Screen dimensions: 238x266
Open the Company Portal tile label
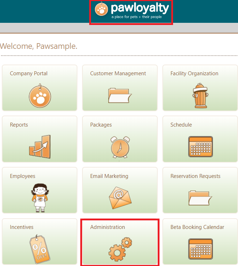(29, 73)
